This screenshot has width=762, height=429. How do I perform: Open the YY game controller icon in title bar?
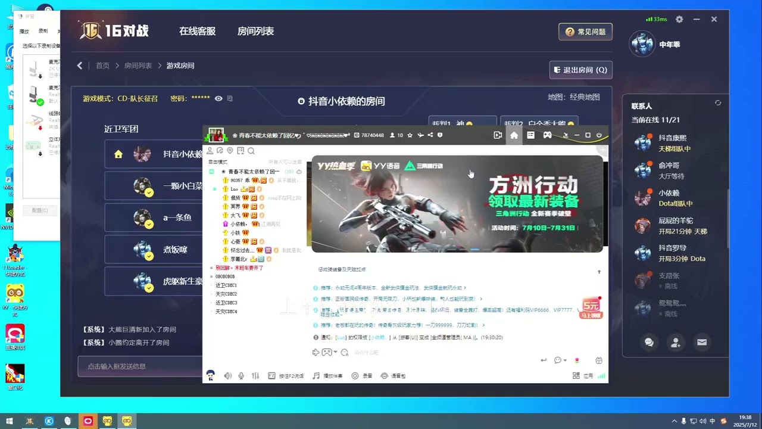(547, 135)
